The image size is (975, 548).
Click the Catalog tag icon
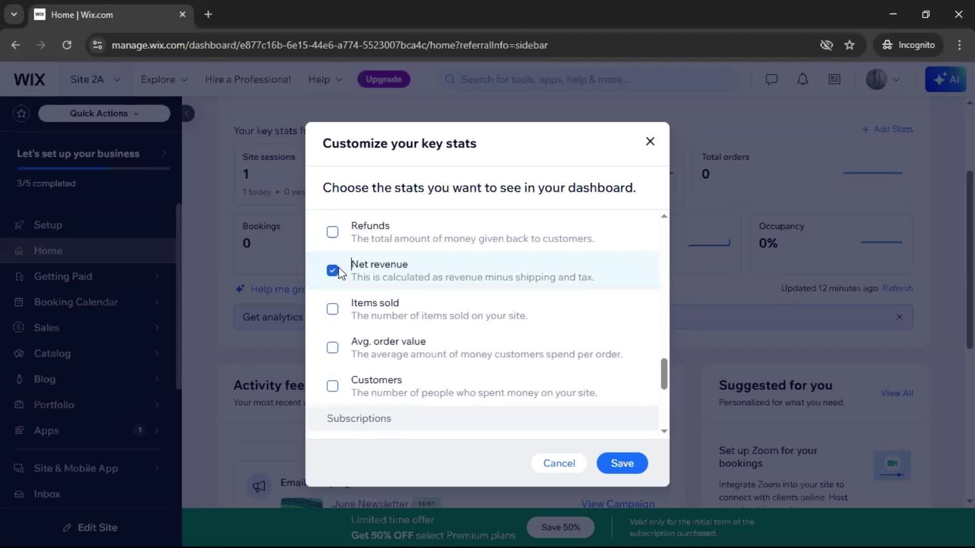19,354
